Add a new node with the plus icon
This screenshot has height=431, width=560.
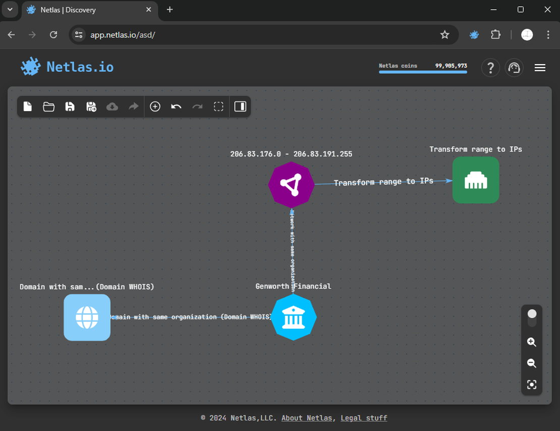pos(155,106)
